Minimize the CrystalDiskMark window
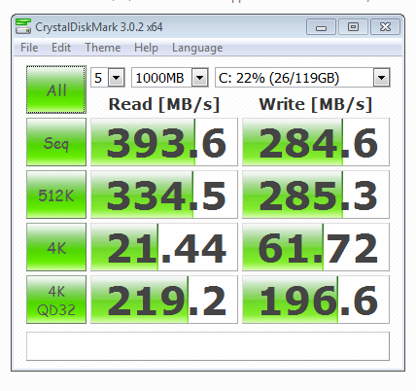Screen dimensions: 416x391 click(x=321, y=27)
